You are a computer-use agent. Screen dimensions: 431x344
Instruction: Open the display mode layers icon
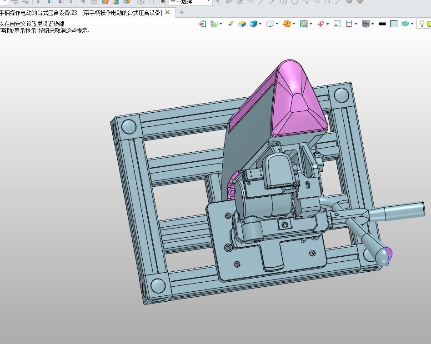(214, 24)
